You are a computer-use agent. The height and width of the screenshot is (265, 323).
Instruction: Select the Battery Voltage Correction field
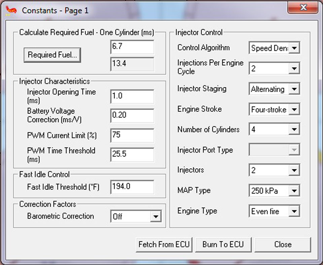tap(132, 115)
